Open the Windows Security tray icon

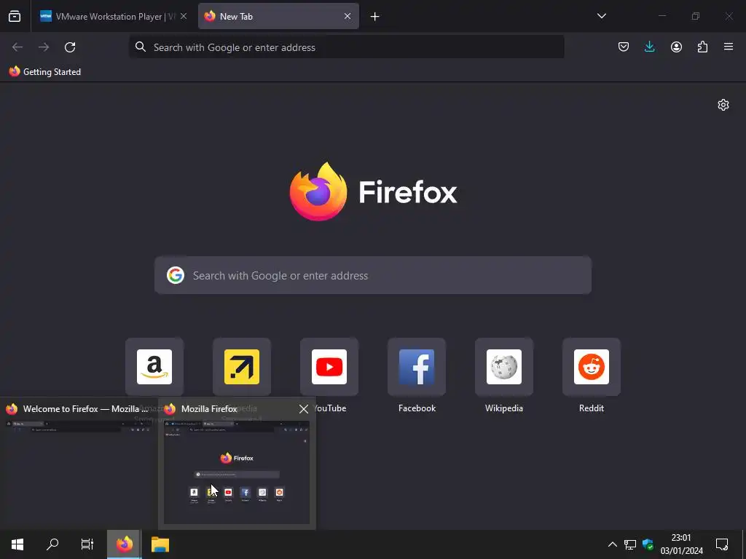click(648, 544)
